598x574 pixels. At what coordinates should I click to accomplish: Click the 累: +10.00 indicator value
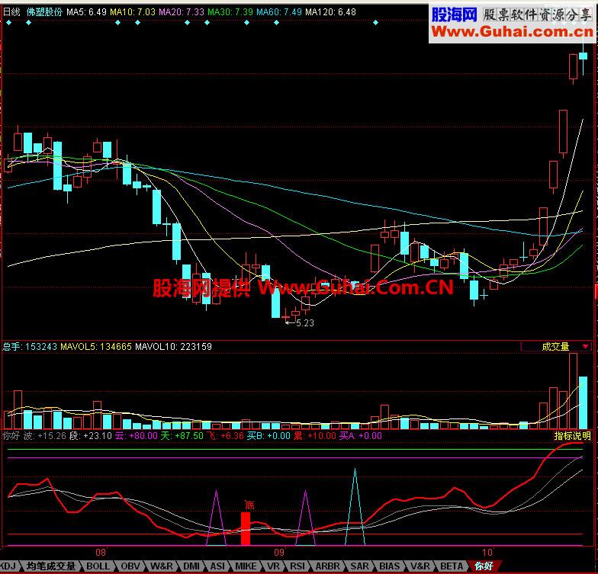click(315, 436)
